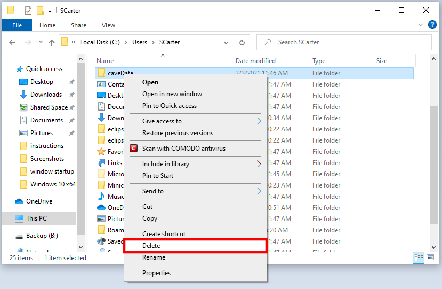Open the address bar history dropdown
The image size is (442, 289).
226,42
